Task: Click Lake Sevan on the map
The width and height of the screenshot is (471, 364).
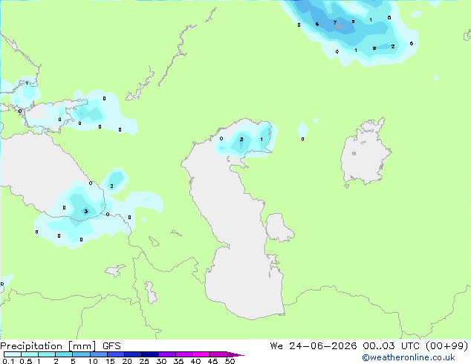Action: pos(154,241)
